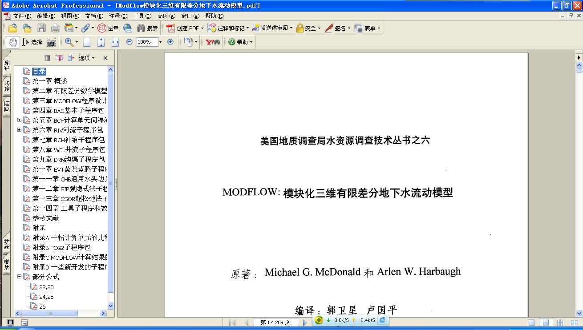
Task: Open the 视图(V) menu
Action: [70, 16]
